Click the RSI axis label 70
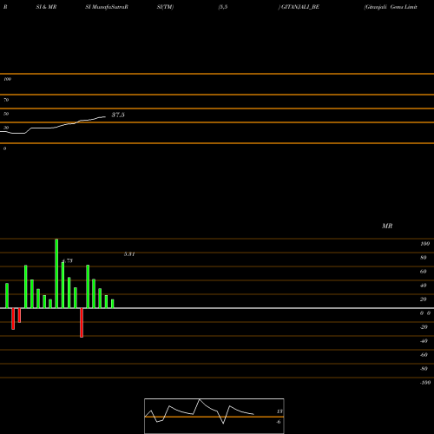The height and width of the screenshot is (434, 434). [x=6, y=100]
